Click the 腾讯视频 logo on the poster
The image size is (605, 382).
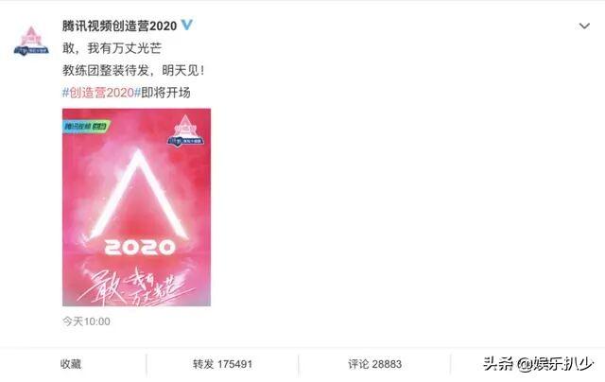tap(87, 127)
